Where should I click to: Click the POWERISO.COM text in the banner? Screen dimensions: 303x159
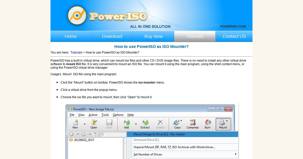(x=233, y=26)
